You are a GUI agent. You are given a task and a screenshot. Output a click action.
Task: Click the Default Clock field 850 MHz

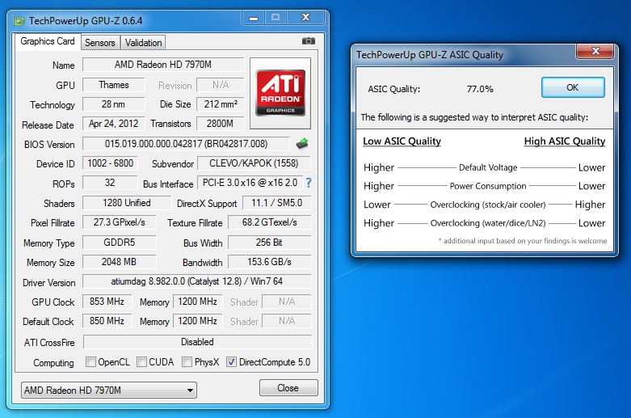click(107, 321)
